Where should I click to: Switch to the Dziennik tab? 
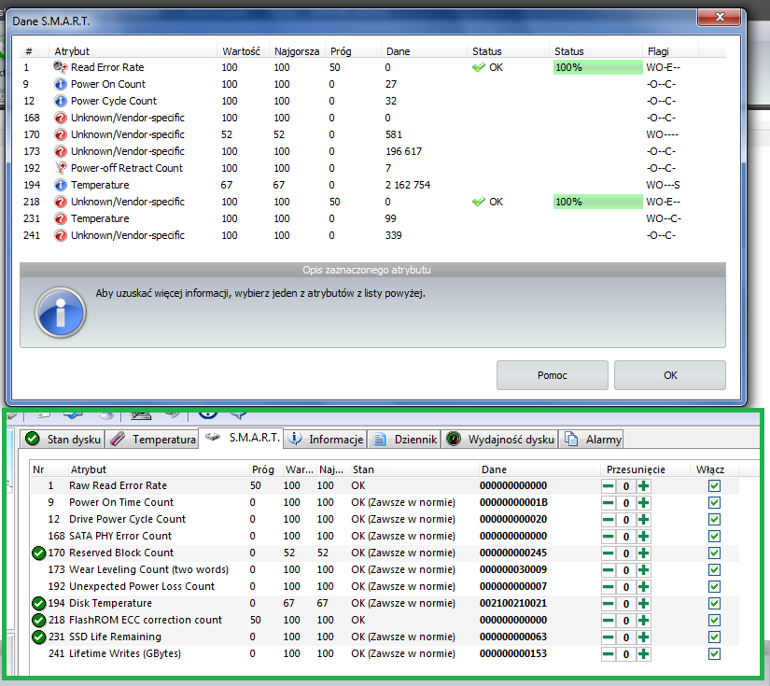[x=405, y=439]
